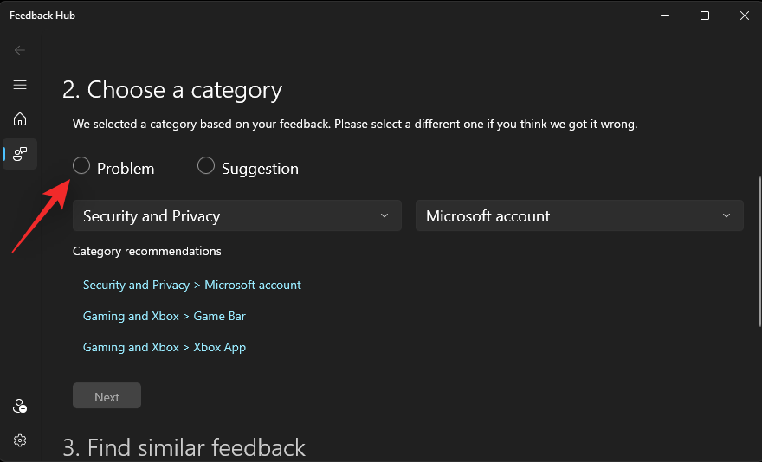Click the back arrow icon
This screenshot has height=462, width=762.
tap(20, 50)
